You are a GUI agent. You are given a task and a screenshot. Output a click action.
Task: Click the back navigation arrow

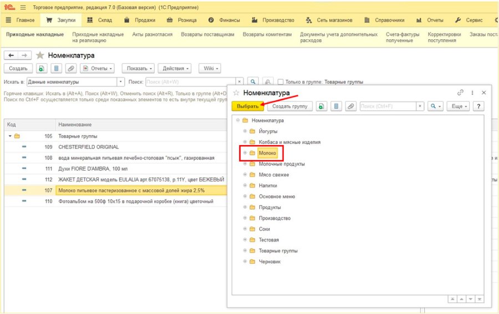11,55
